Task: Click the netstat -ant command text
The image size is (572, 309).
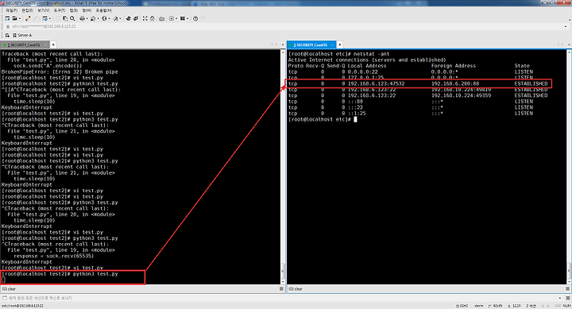Action: [x=372, y=54]
